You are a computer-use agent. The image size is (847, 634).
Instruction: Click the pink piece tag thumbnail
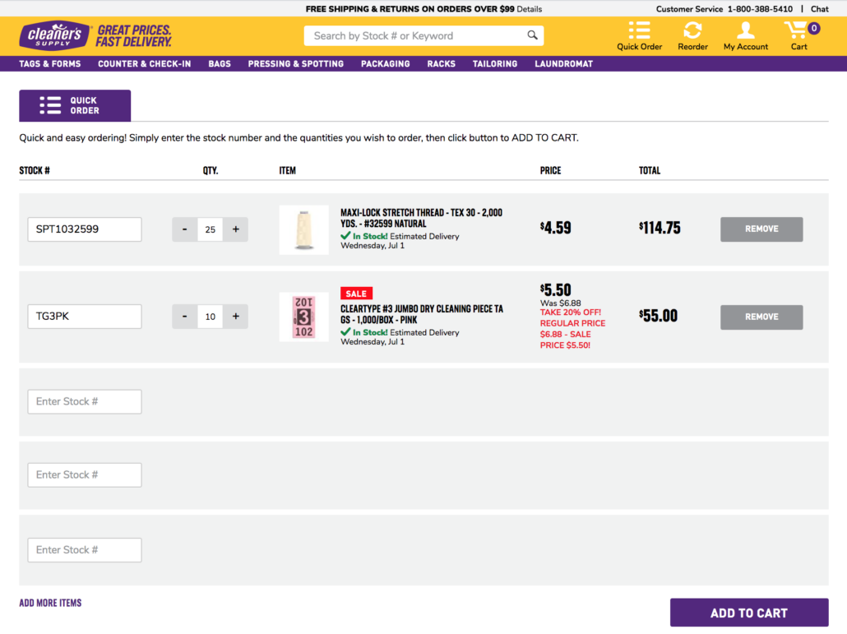[304, 317]
